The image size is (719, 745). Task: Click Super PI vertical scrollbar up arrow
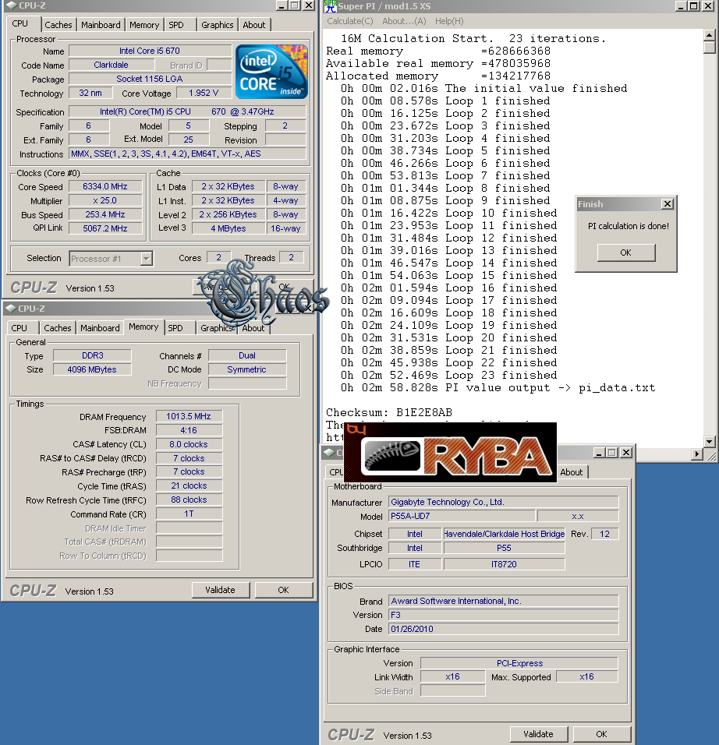[x=709, y=35]
